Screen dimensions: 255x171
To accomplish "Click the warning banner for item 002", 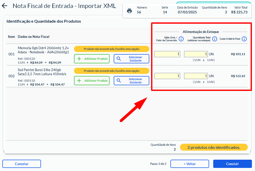I will coord(112,71).
